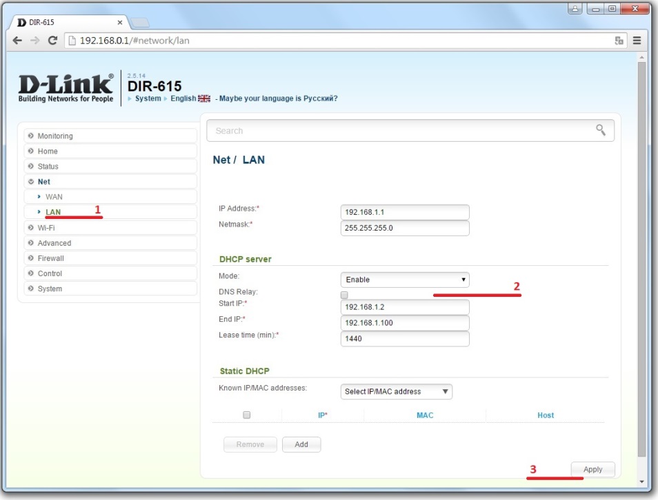
Task: Open the Status sidebar item
Action: point(110,166)
